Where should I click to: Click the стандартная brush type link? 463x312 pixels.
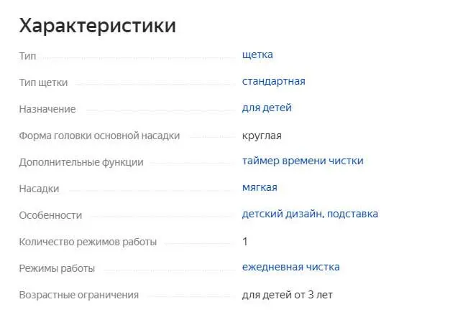(273, 81)
